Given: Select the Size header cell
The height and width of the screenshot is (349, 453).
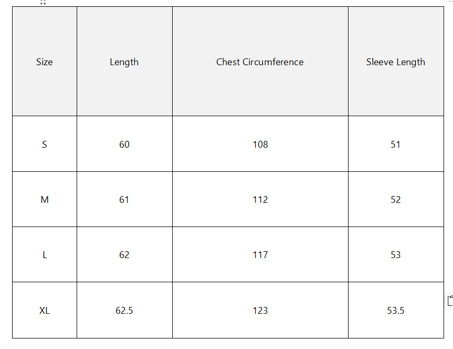Looking at the screenshot, I should point(45,62).
